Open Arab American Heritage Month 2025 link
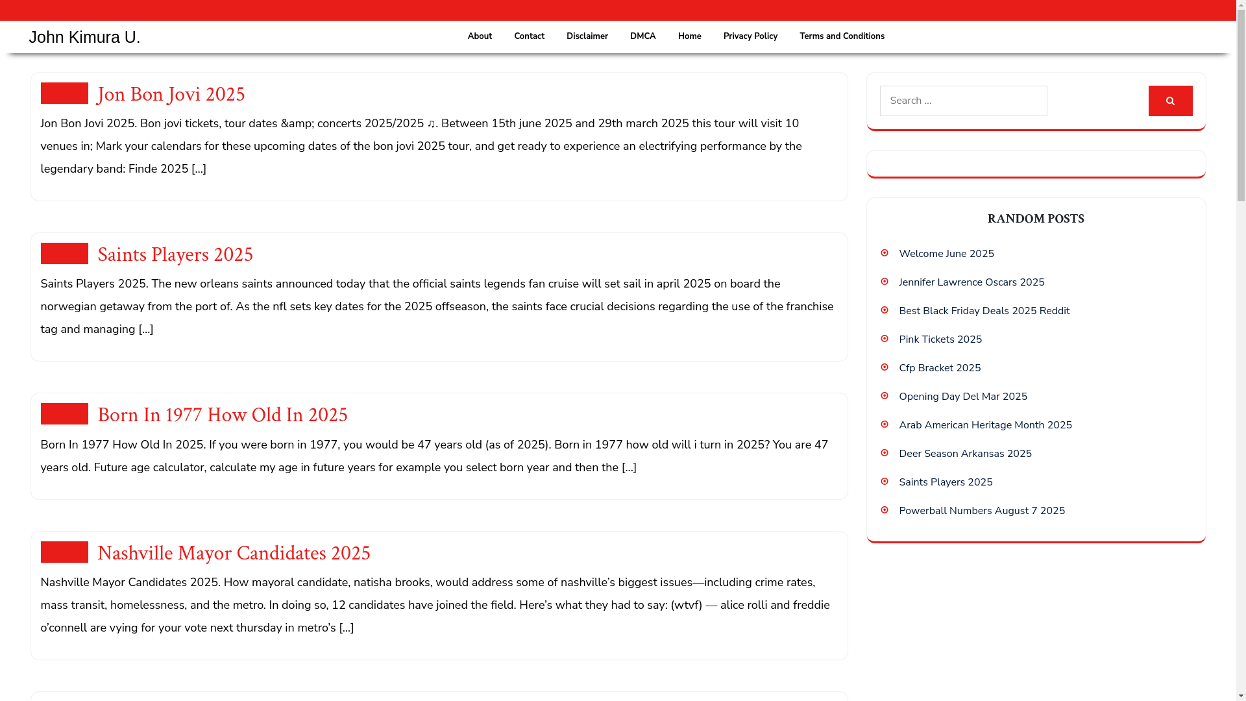 [x=985, y=425]
